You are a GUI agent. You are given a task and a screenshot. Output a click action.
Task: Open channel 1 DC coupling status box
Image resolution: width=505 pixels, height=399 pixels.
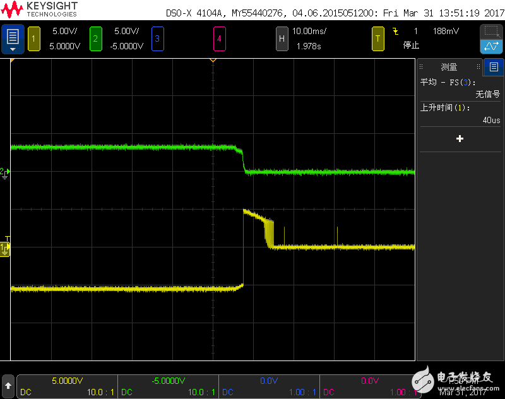click(x=67, y=386)
